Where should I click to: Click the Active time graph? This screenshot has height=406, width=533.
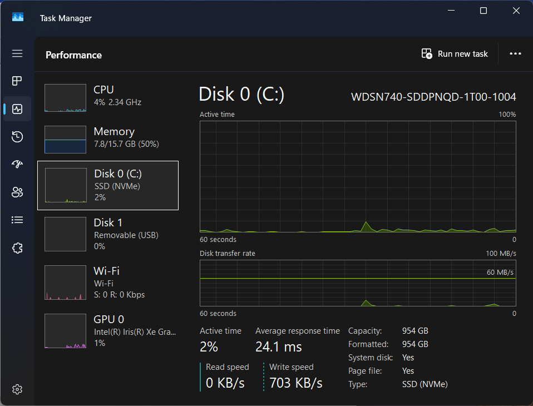pos(358,177)
